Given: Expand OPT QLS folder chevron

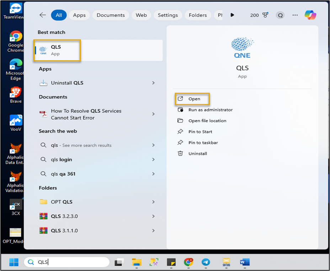Looking at the screenshot, I should coord(153,202).
